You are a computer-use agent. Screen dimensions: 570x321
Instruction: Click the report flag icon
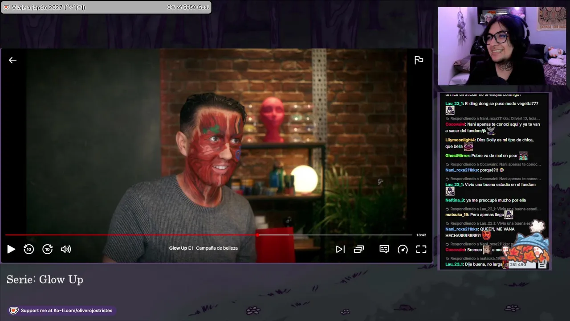coord(419,60)
